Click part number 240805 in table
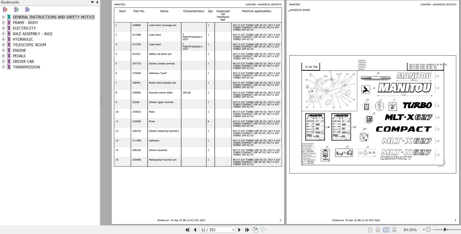Screen dimensions: 461x234 click(x=137, y=25)
